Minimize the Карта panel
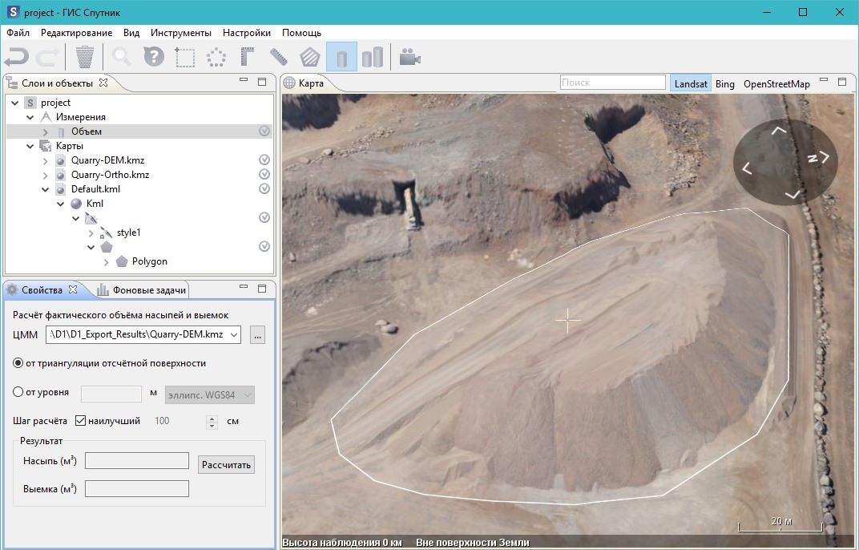The height and width of the screenshot is (550, 859). [x=824, y=81]
